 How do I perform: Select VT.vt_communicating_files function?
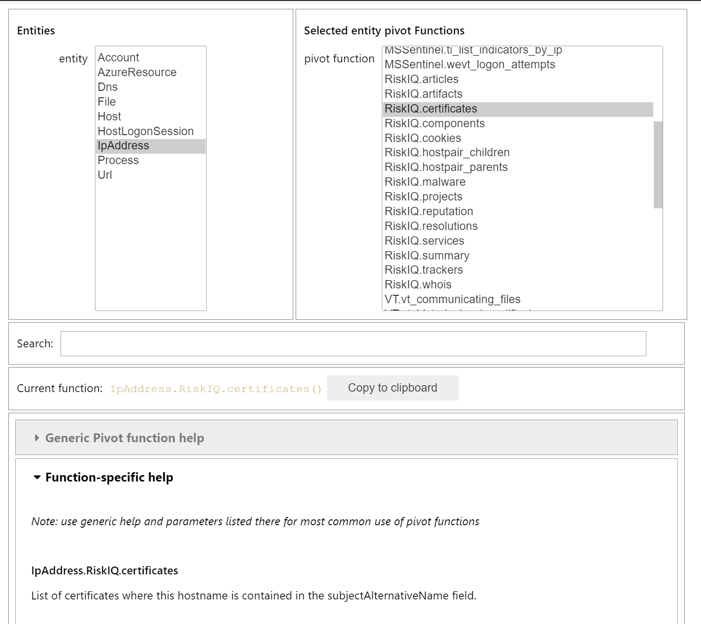click(518, 300)
